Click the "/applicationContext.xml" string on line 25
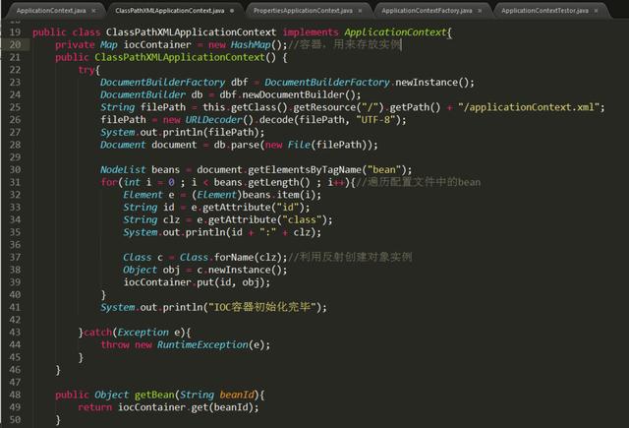This screenshot has width=629, height=428. coord(529,107)
